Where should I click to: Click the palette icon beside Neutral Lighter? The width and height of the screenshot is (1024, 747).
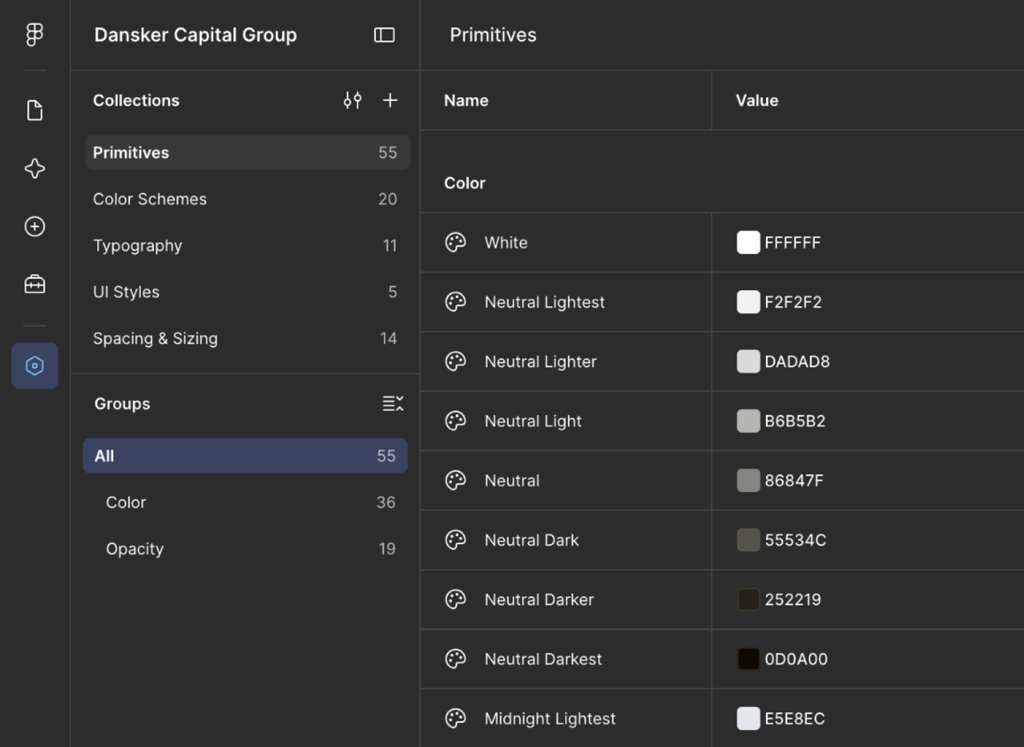coord(455,361)
